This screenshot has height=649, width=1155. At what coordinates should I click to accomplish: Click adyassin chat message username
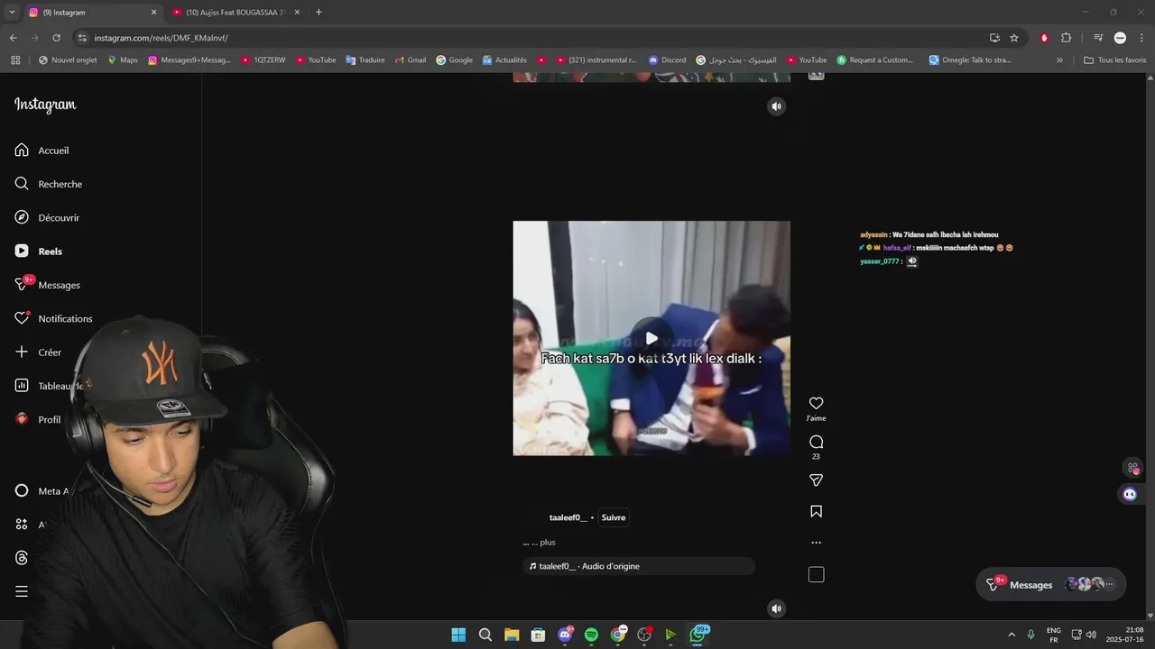tap(874, 234)
